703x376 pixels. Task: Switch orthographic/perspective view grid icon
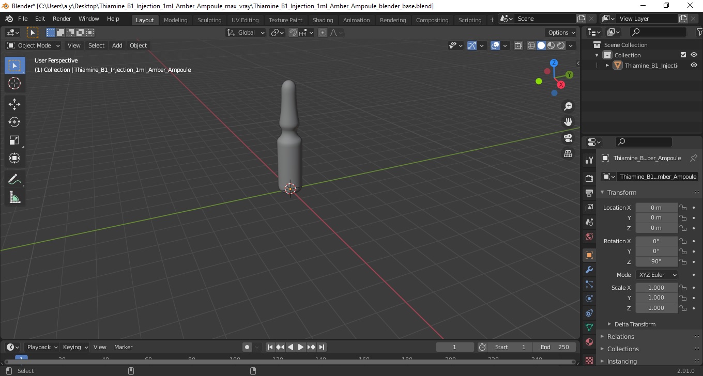click(568, 154)
